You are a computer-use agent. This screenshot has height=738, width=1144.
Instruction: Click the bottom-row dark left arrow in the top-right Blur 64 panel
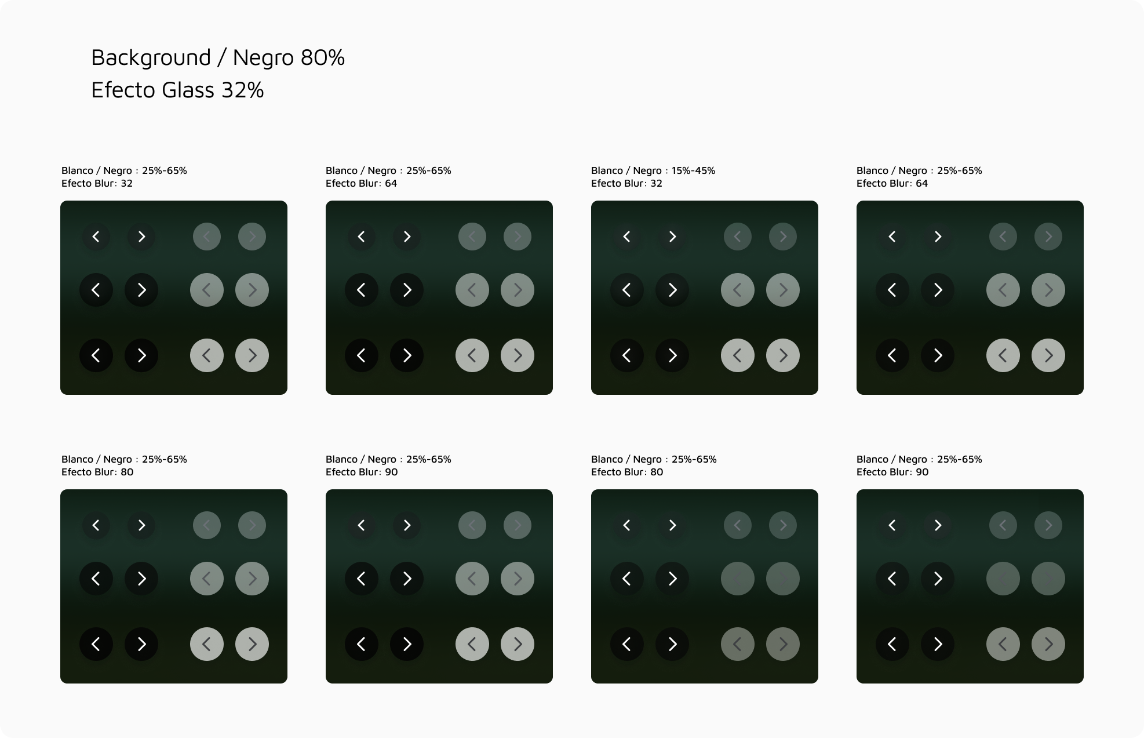[892, 355]
